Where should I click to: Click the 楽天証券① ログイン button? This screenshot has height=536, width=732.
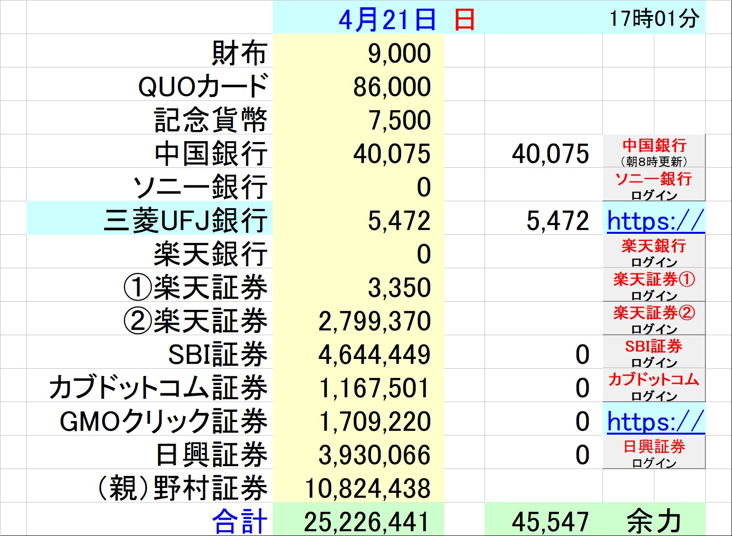tap(654, 285)
